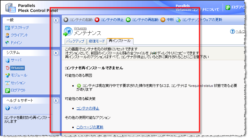248x138 pixels.
Task: Open Parallels Virtuozzo コンテナについて link in header
Action: [x=197, y=8]
